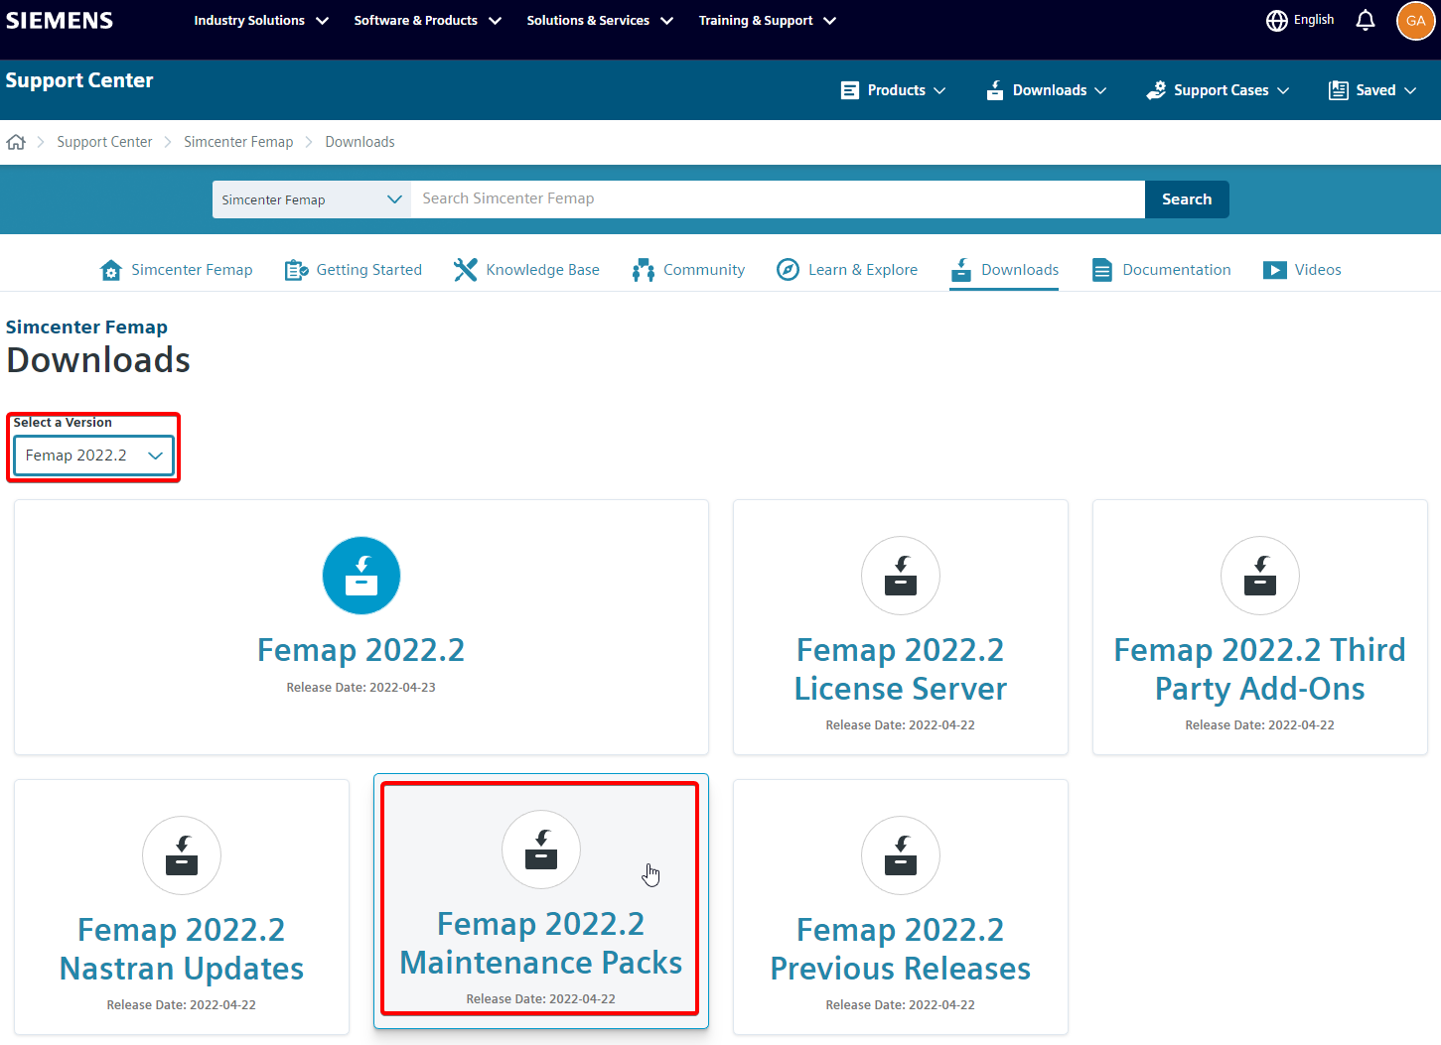Switch to the Getting Started tab
The height and width of the screenshot is (1045, 1441).
(x=354, y=270)
